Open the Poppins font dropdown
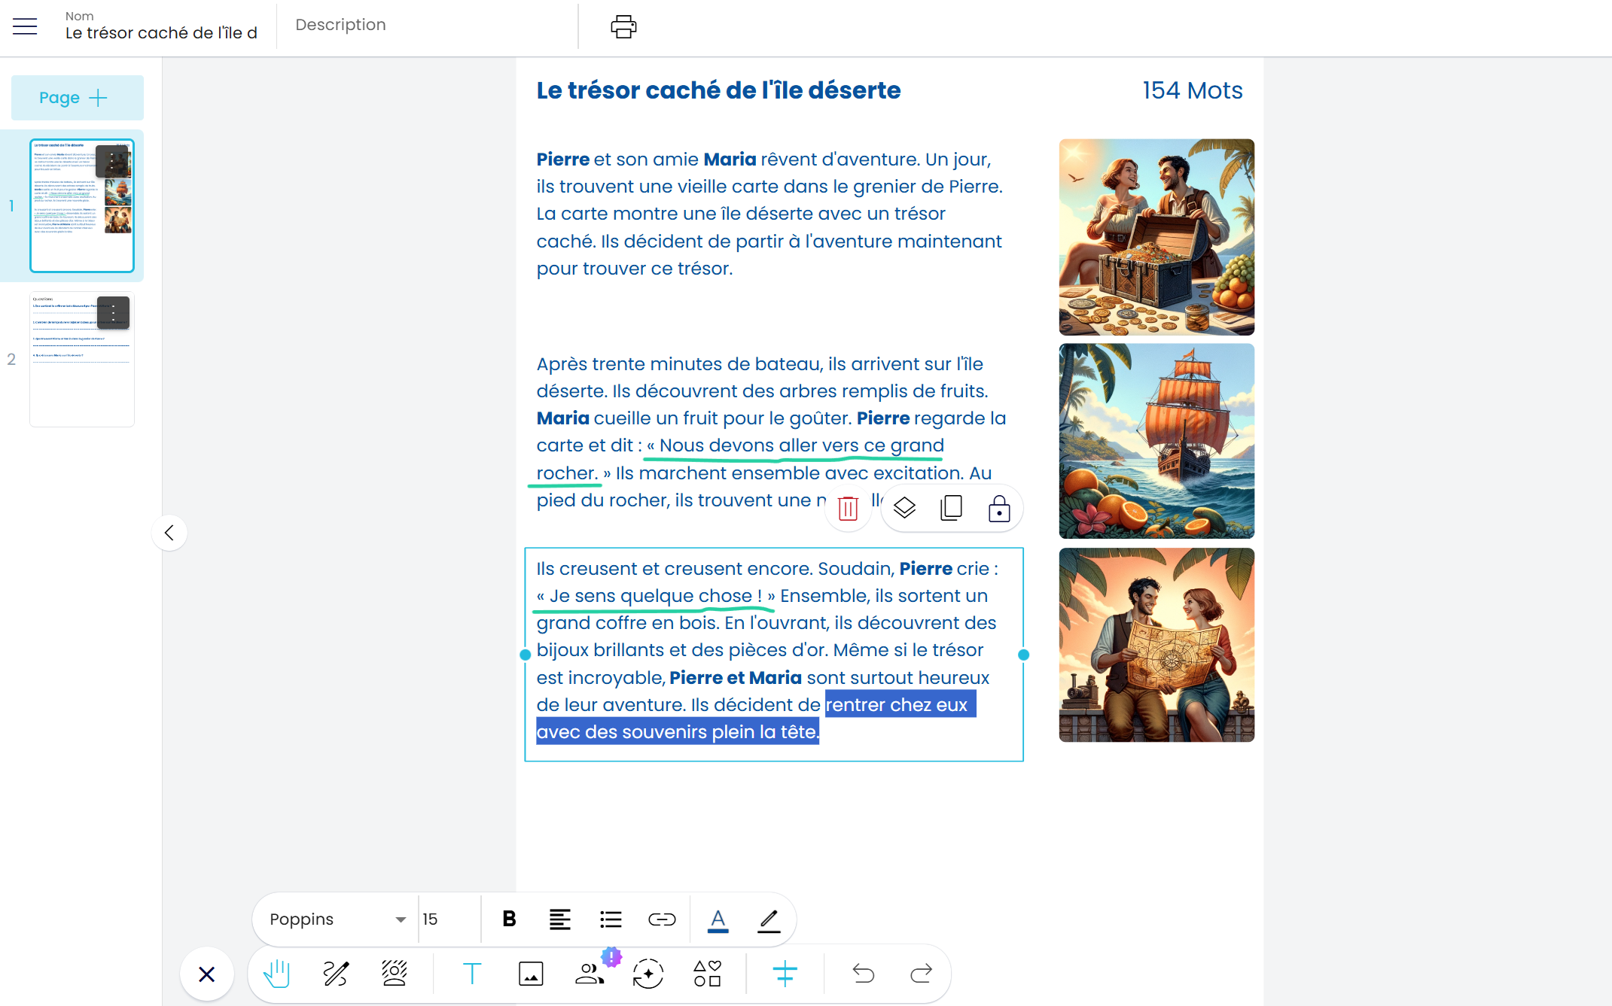 tap(337, 919)
